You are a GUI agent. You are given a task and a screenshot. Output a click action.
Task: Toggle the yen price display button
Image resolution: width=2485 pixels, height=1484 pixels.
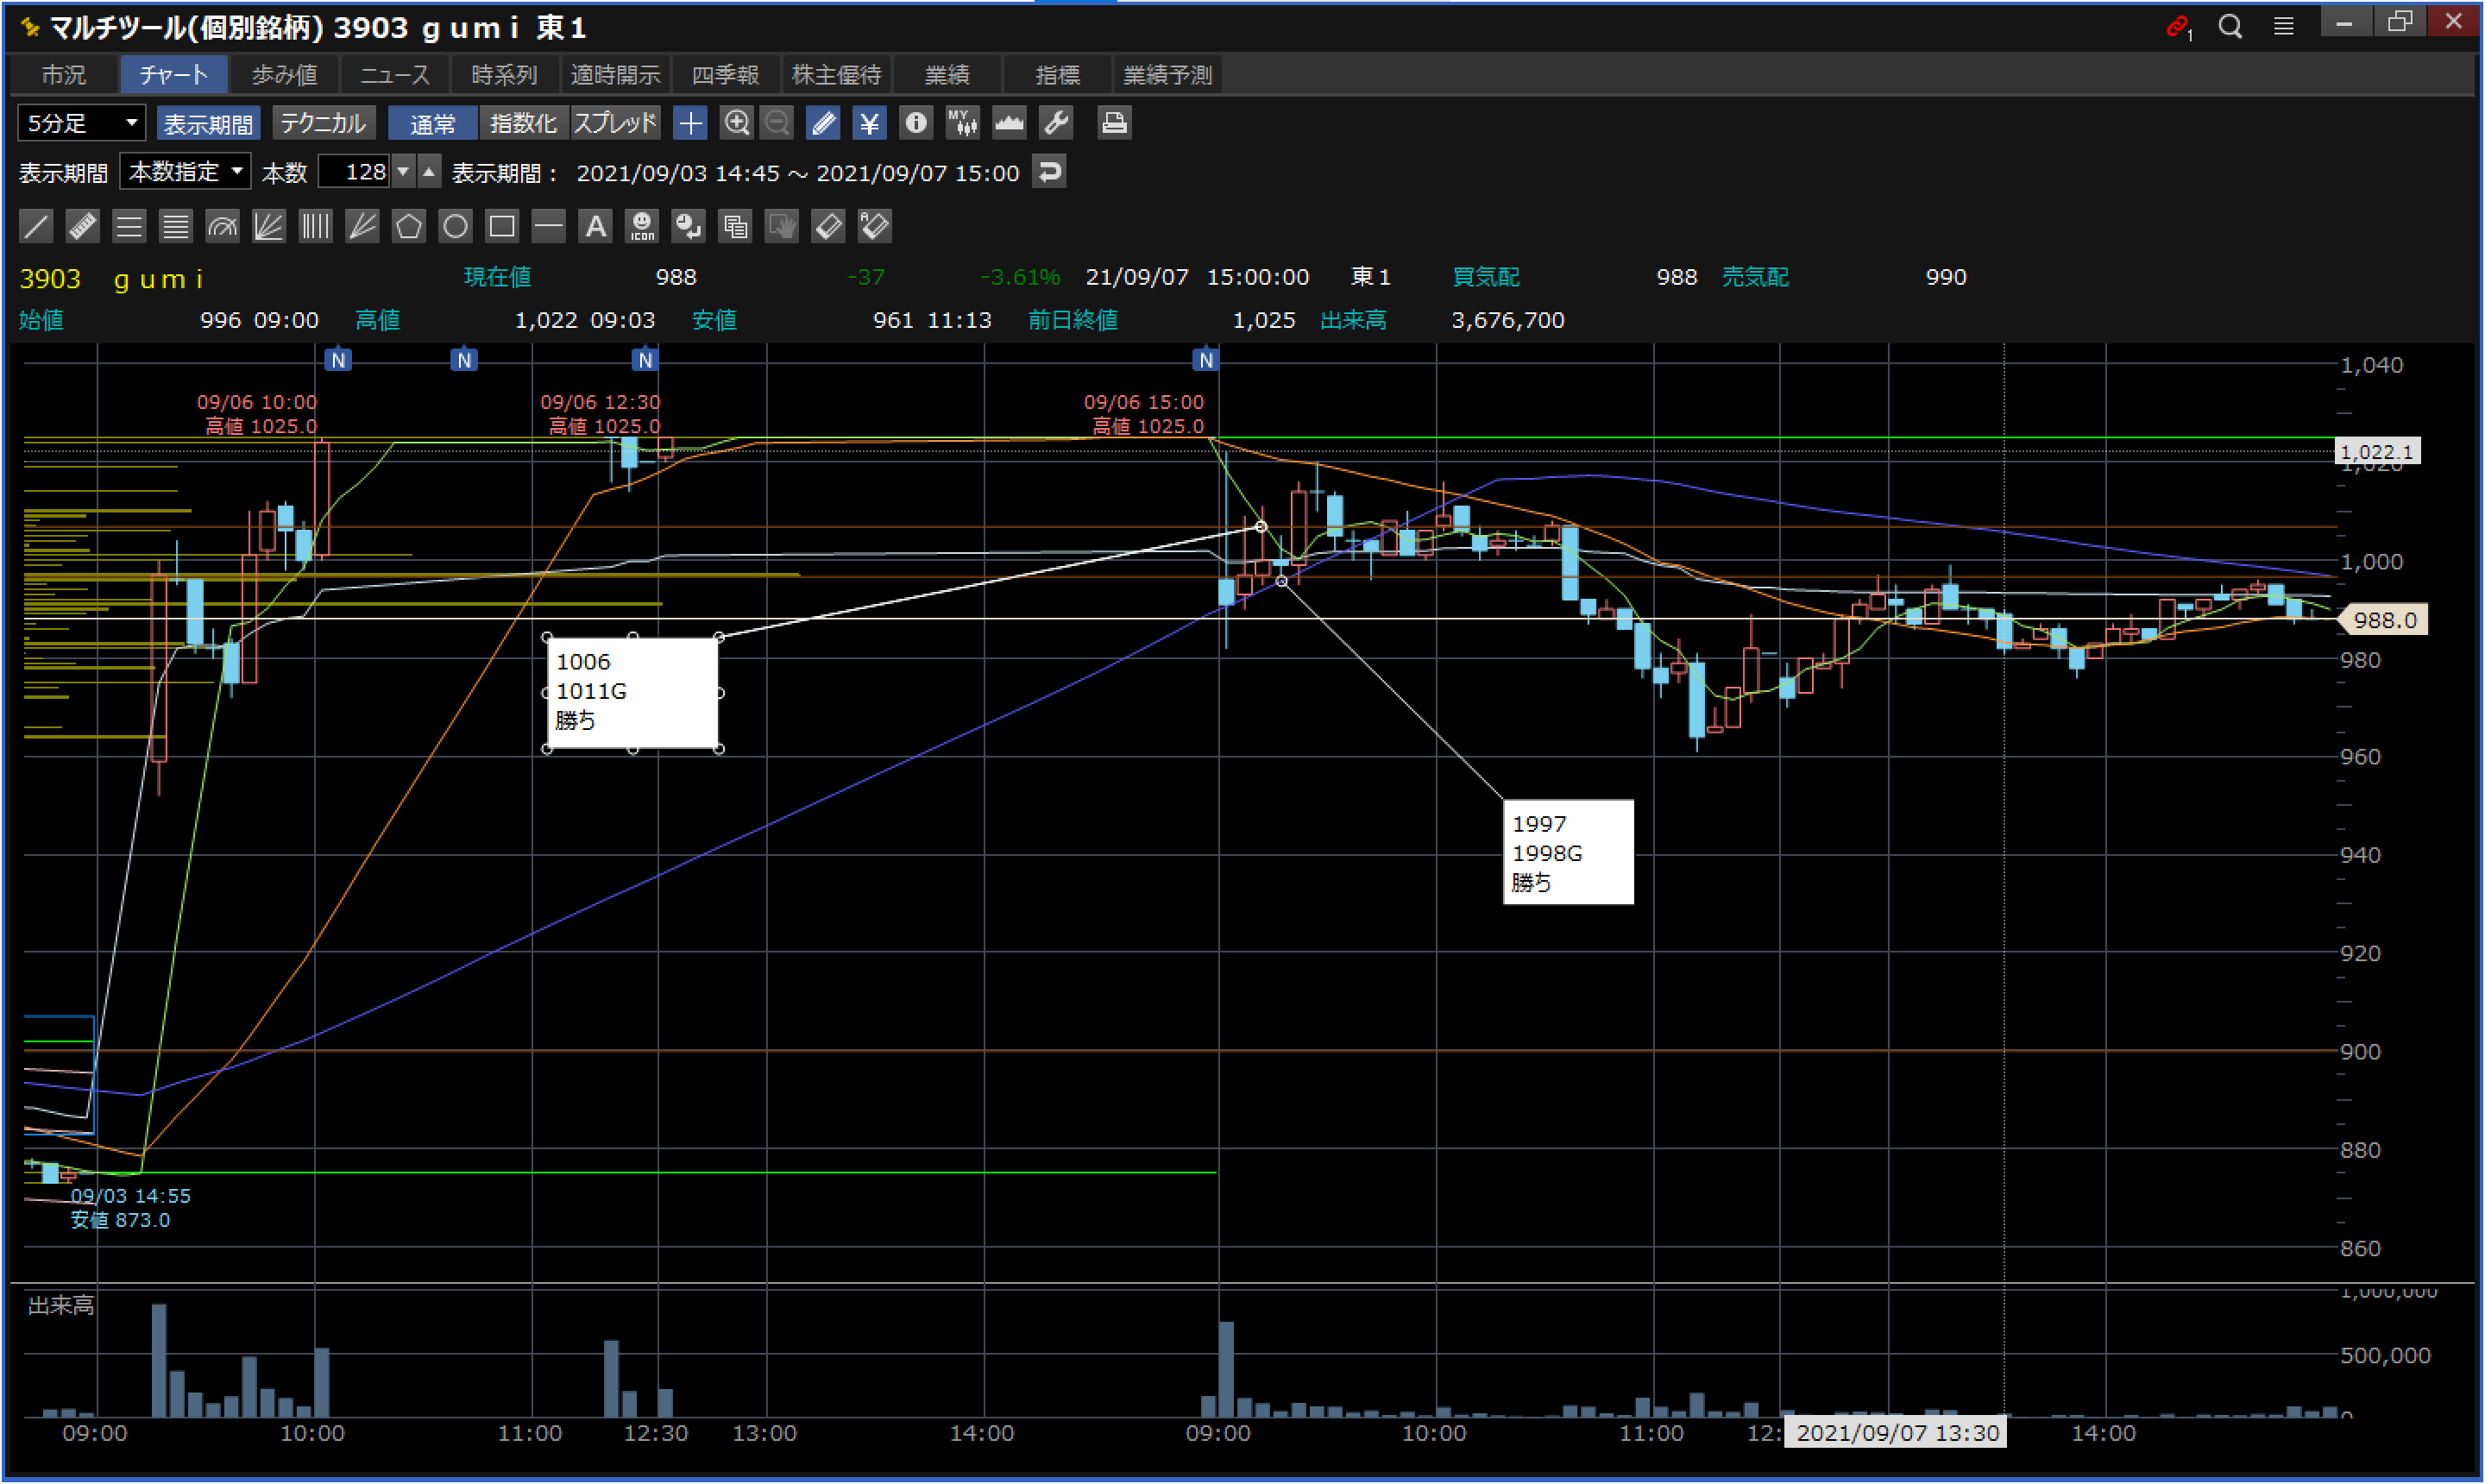coord(869,123)
